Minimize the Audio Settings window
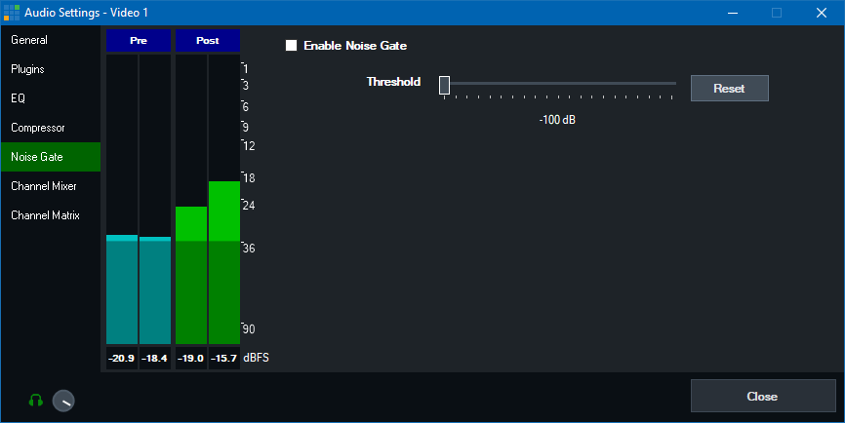 (733, 13)
